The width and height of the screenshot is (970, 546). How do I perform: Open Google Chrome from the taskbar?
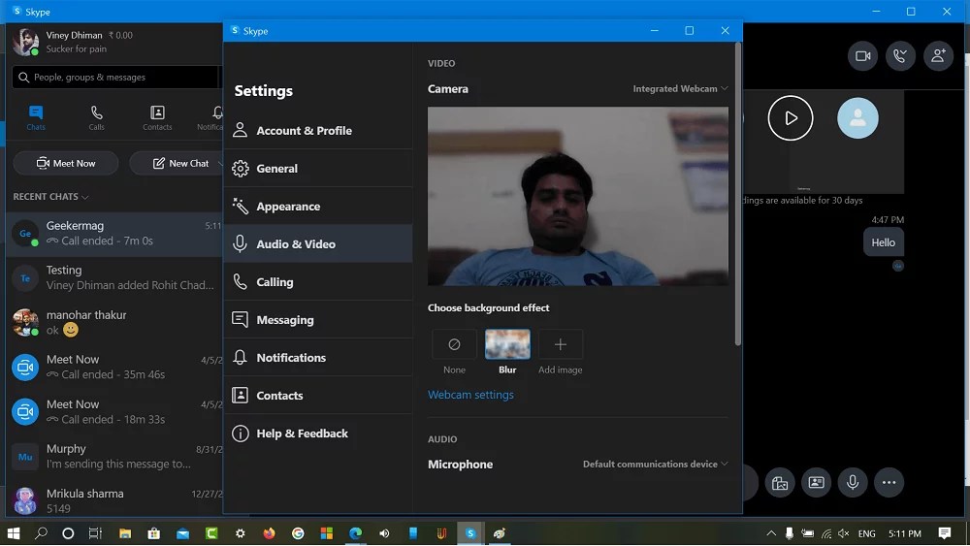pyautogui.click(x=298, y=533)
